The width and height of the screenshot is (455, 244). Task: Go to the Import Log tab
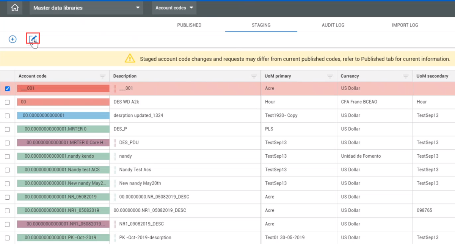405,25
